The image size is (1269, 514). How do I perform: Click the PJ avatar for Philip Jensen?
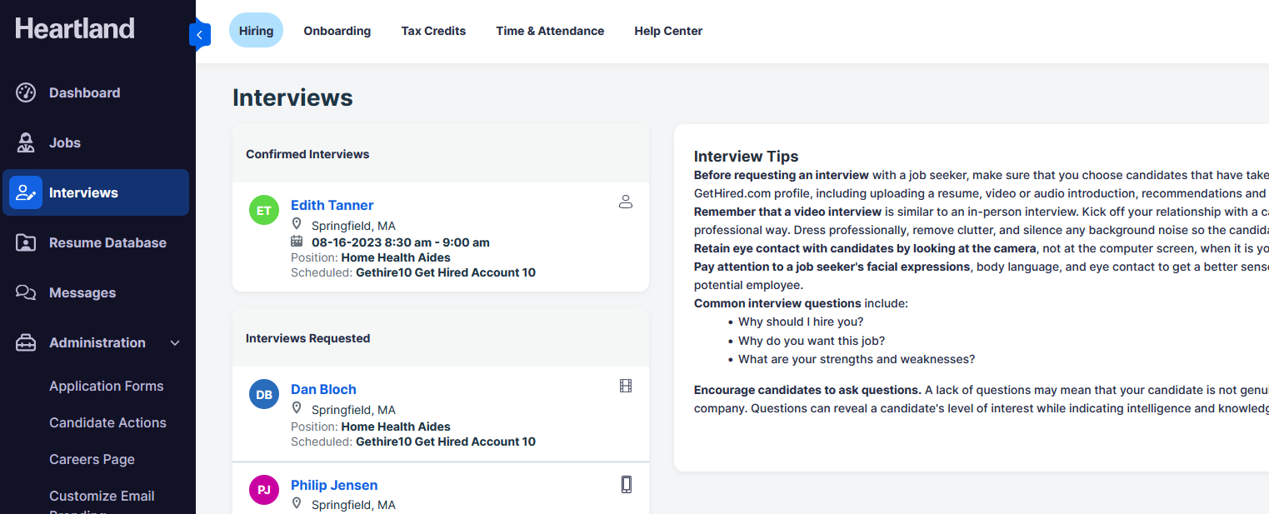tap(264, 490)
